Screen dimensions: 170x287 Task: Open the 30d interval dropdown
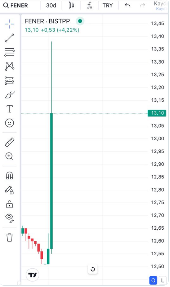pos(51,5)
